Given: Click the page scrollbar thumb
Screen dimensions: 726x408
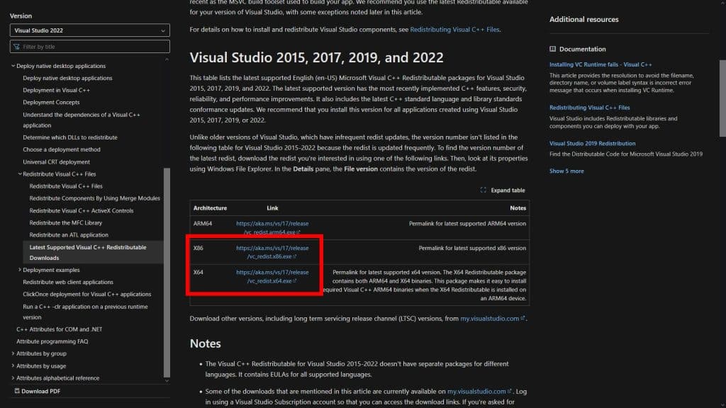Looking at the screenshot, I should [x=722, y=98].
